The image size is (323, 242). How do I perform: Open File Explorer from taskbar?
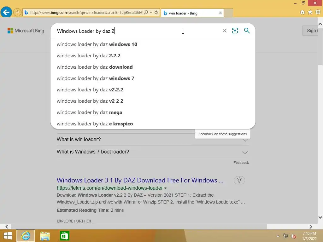[45, 236]
